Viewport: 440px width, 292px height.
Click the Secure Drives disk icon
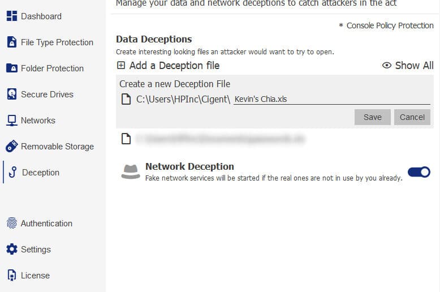tap(11, 94)
